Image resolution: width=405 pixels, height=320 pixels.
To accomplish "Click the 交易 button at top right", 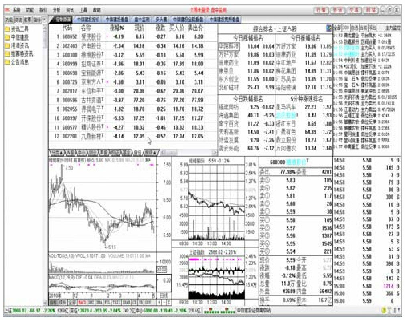I will (x=354, y=10).
